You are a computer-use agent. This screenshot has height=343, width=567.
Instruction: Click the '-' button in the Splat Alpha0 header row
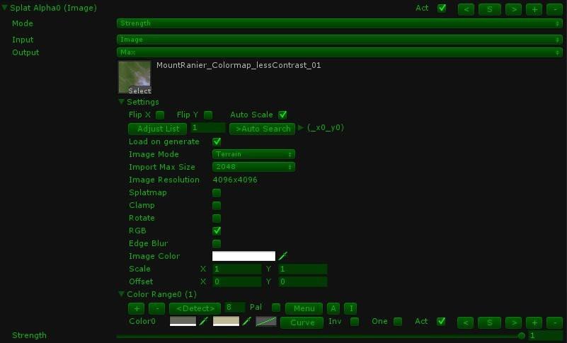tap(554, 9)
